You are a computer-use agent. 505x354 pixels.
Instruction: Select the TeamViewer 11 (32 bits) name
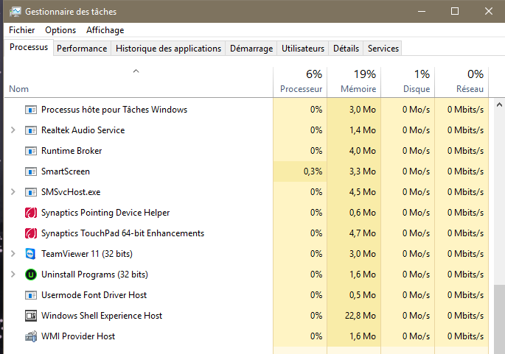(87, 254)
